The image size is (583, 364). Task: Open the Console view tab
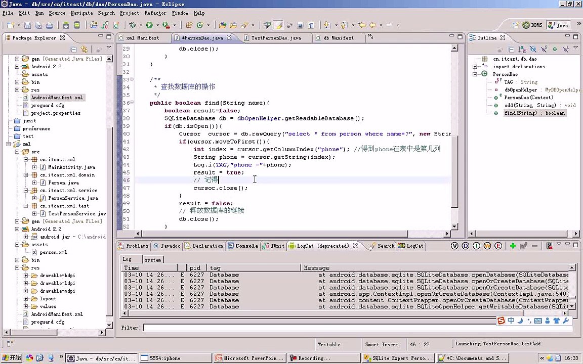243,246
